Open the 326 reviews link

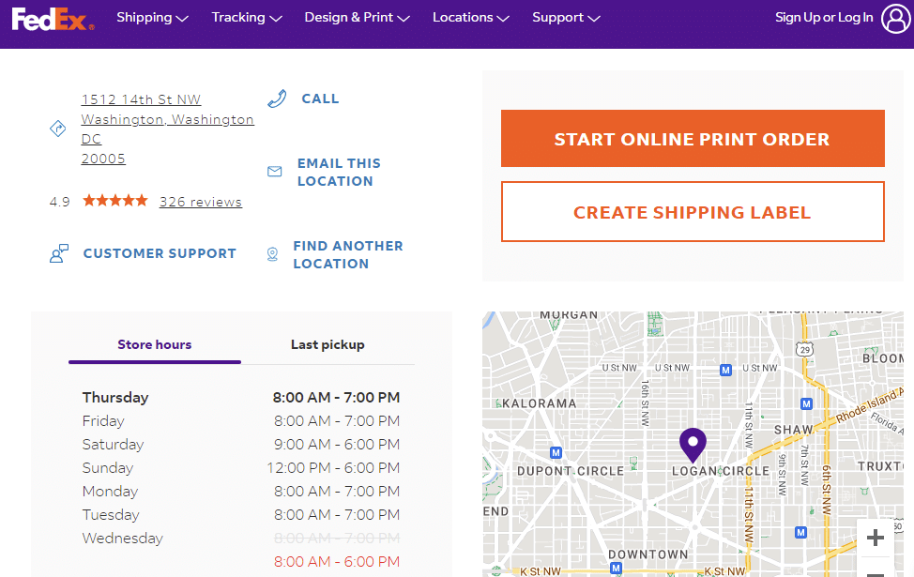click(200, 201)
